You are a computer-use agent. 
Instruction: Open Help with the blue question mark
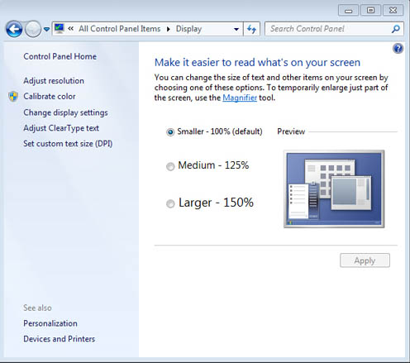pyautogui.click(x=398, y=49)
